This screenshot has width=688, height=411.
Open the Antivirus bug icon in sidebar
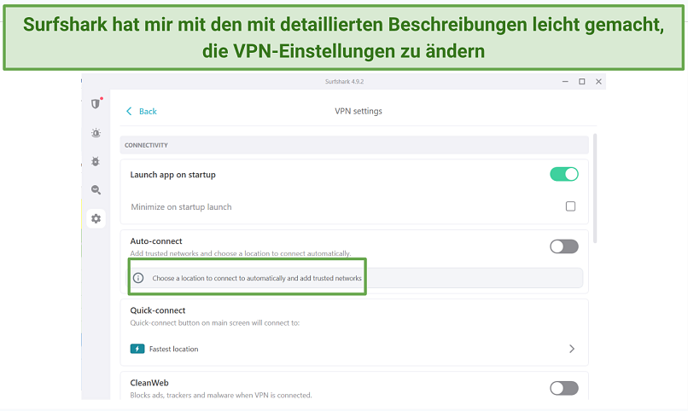(96, 161)
